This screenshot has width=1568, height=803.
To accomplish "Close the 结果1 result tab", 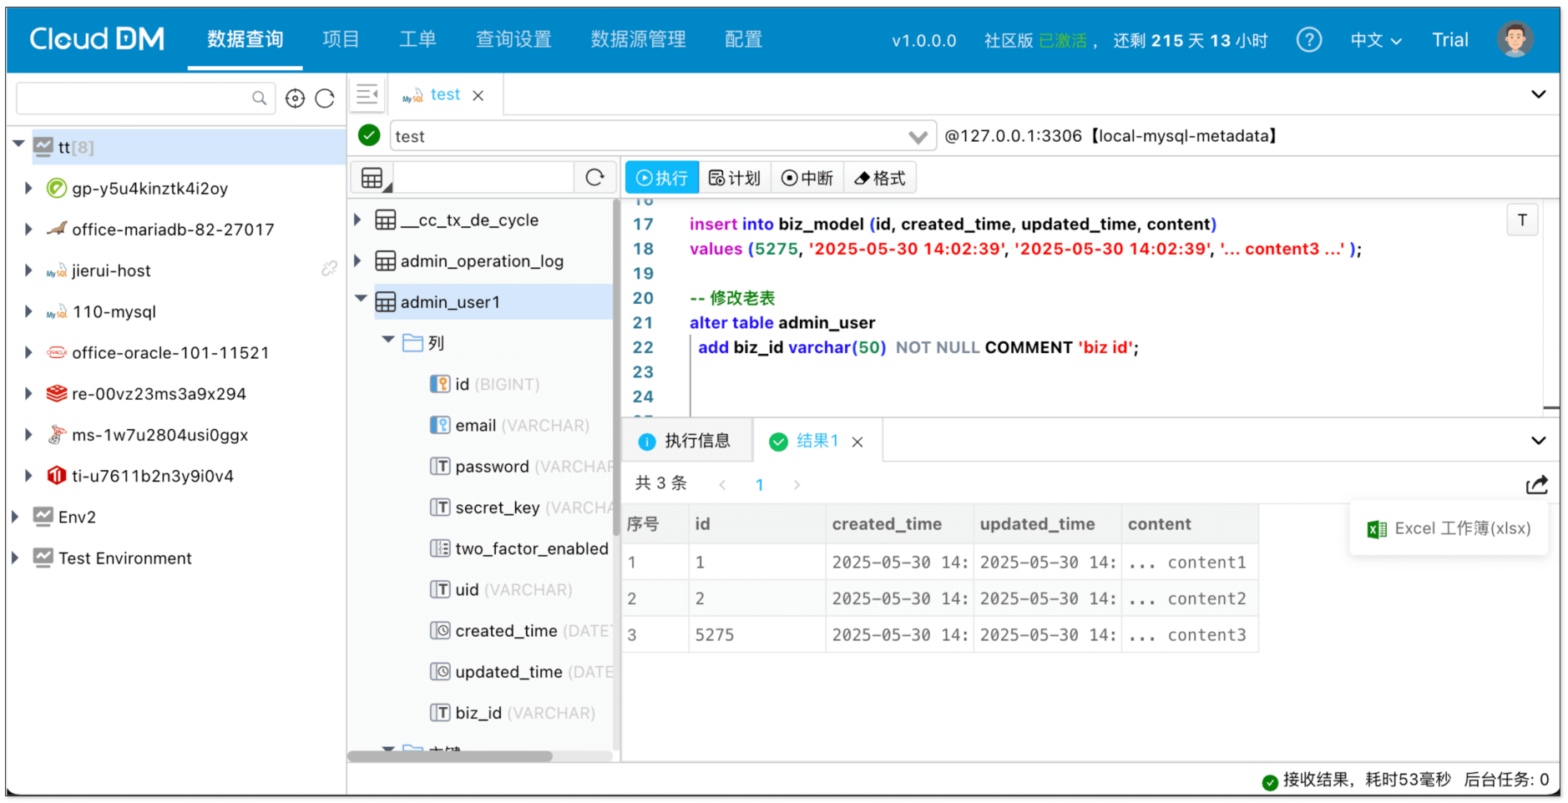I will [x=857, y=442].
